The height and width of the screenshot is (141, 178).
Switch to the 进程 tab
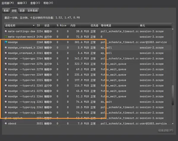14,11
